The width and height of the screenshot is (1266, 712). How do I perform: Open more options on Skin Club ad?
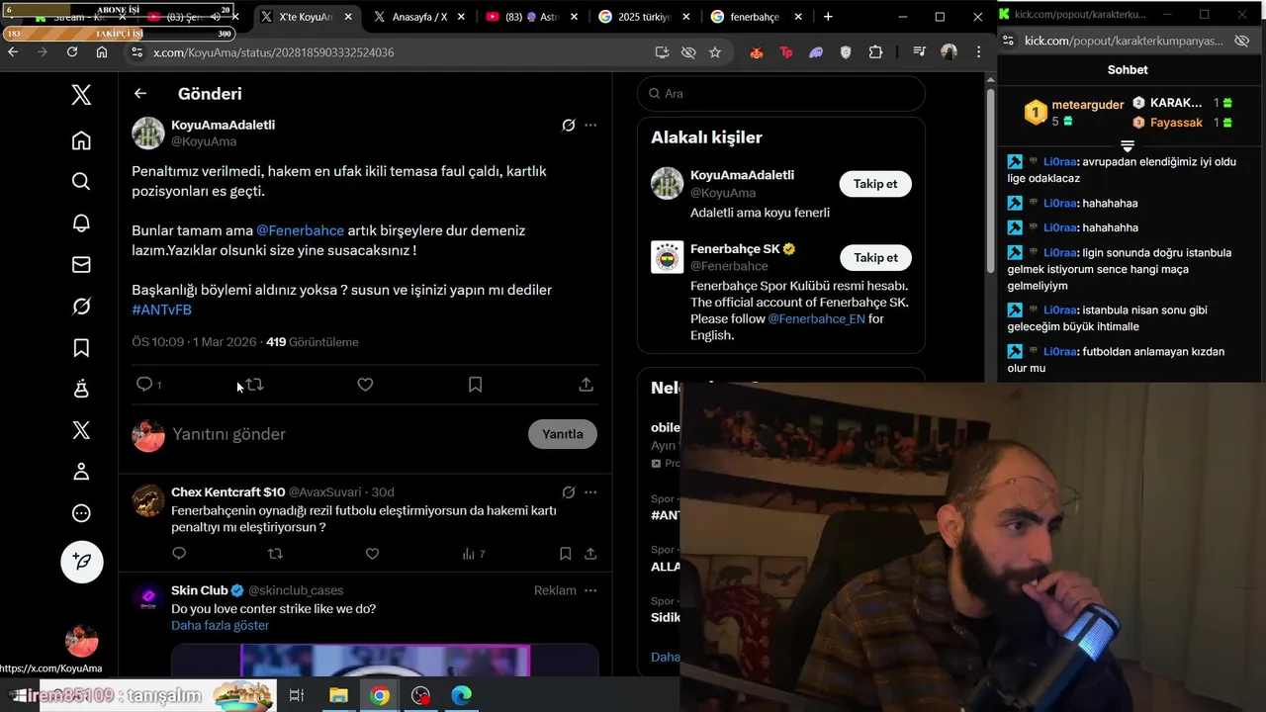pos(590,590)
